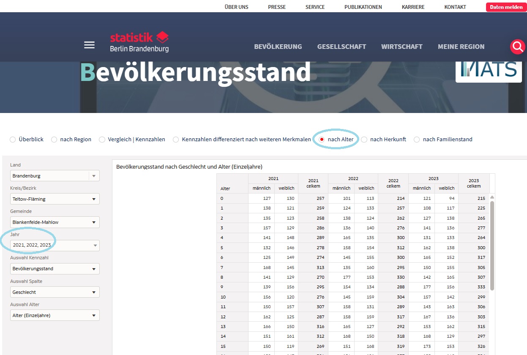527x355 pixels.
Task: Open the Publikationen link
Action: (x=363, y=7)
